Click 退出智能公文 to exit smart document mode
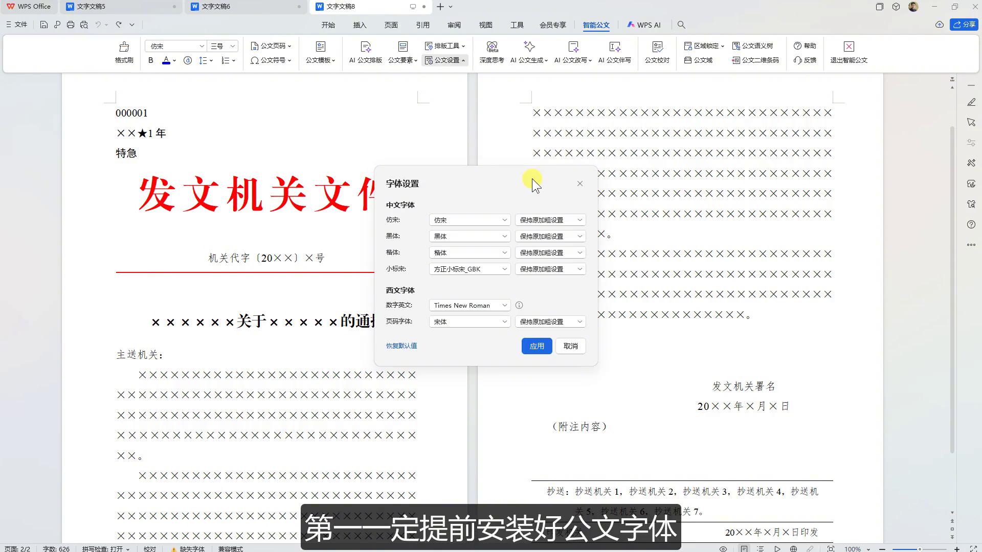The image size is (982, 552). tap(848, 53)
